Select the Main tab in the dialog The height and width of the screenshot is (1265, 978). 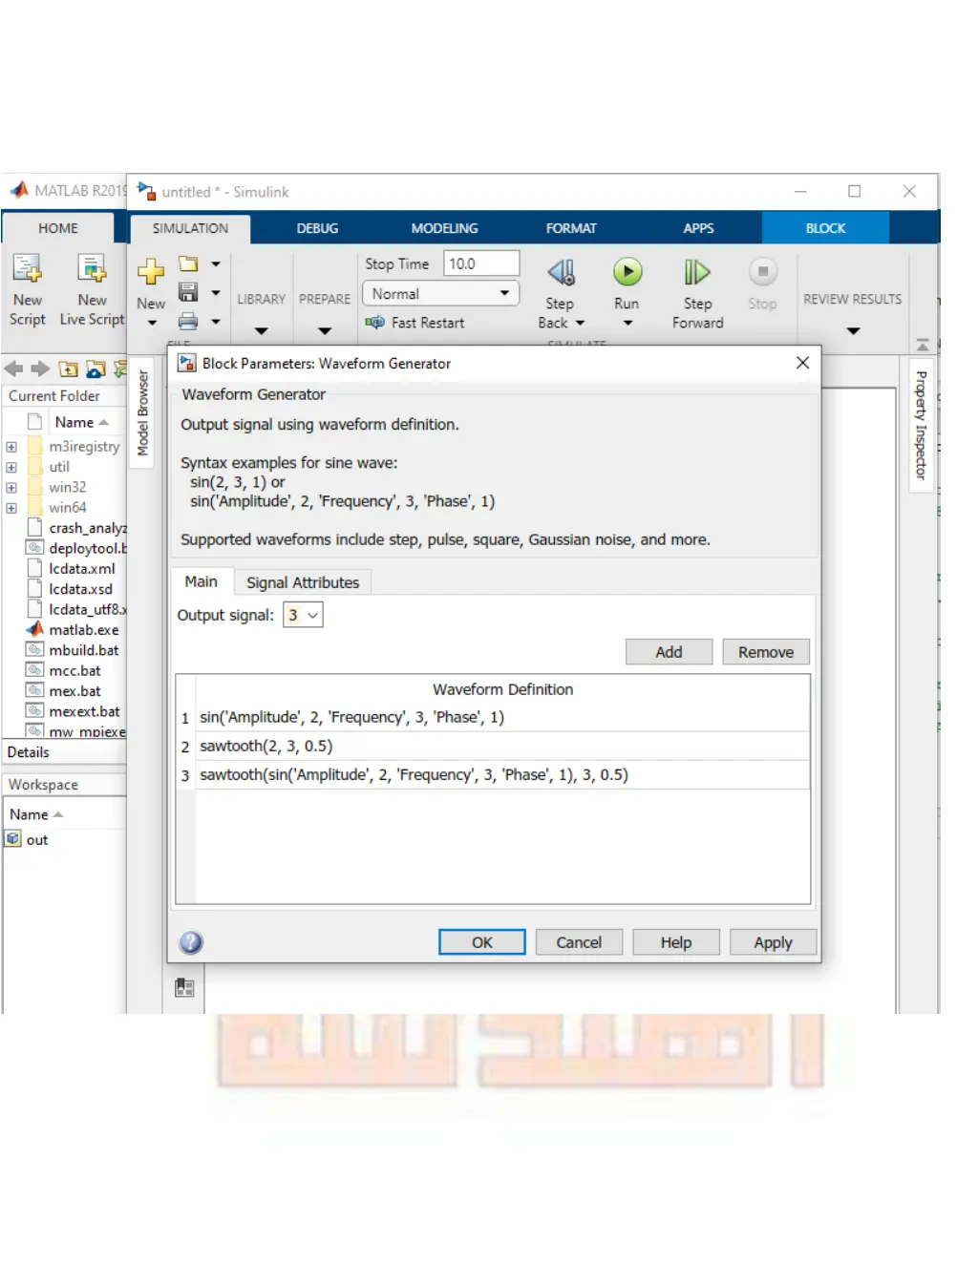pos(201,581)
